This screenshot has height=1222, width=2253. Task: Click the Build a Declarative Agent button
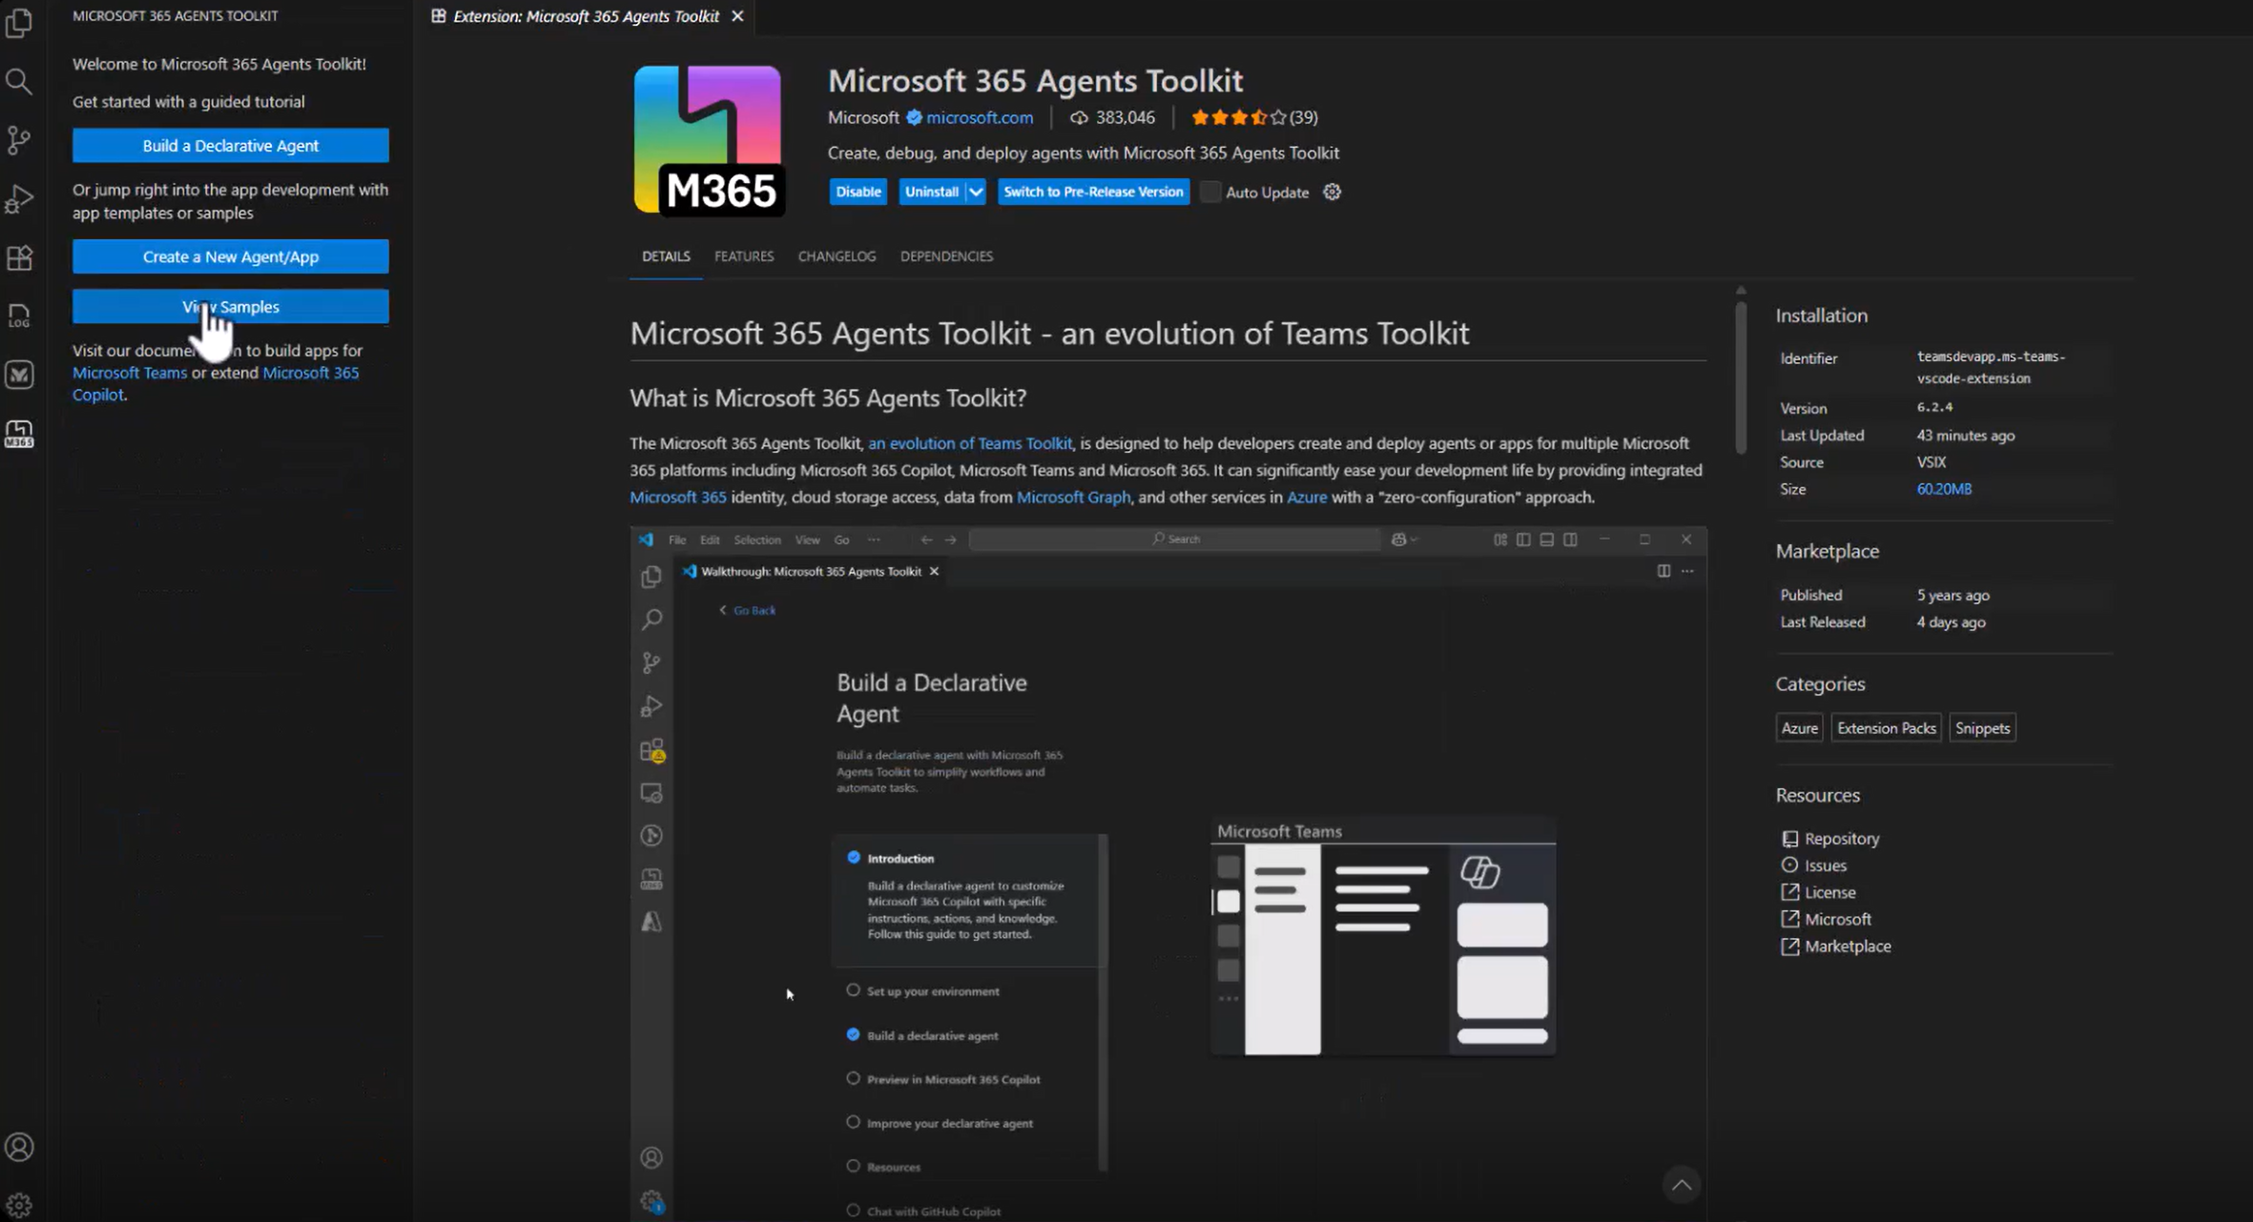tap(230, 145)
